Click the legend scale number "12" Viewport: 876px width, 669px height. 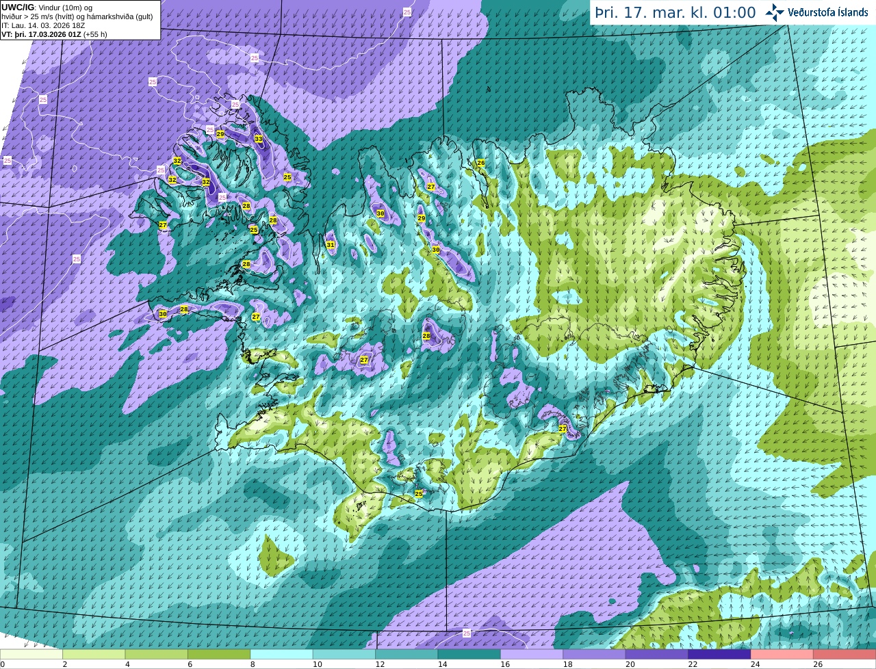380,664
